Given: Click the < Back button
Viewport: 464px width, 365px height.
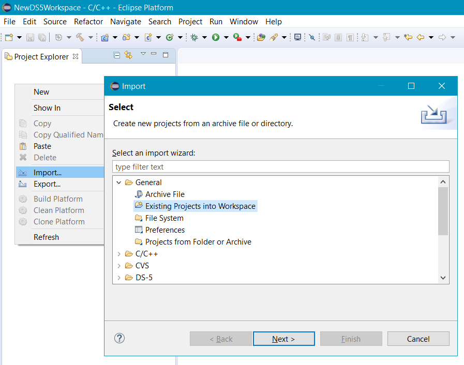Looking at the screenshot, I should [x=221, y=339].
